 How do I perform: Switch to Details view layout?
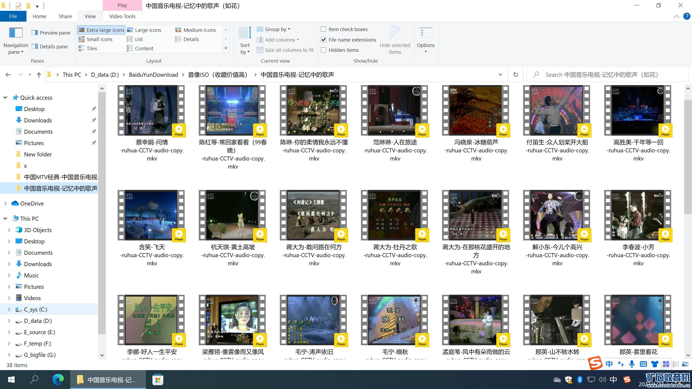[x=191, y=39]
